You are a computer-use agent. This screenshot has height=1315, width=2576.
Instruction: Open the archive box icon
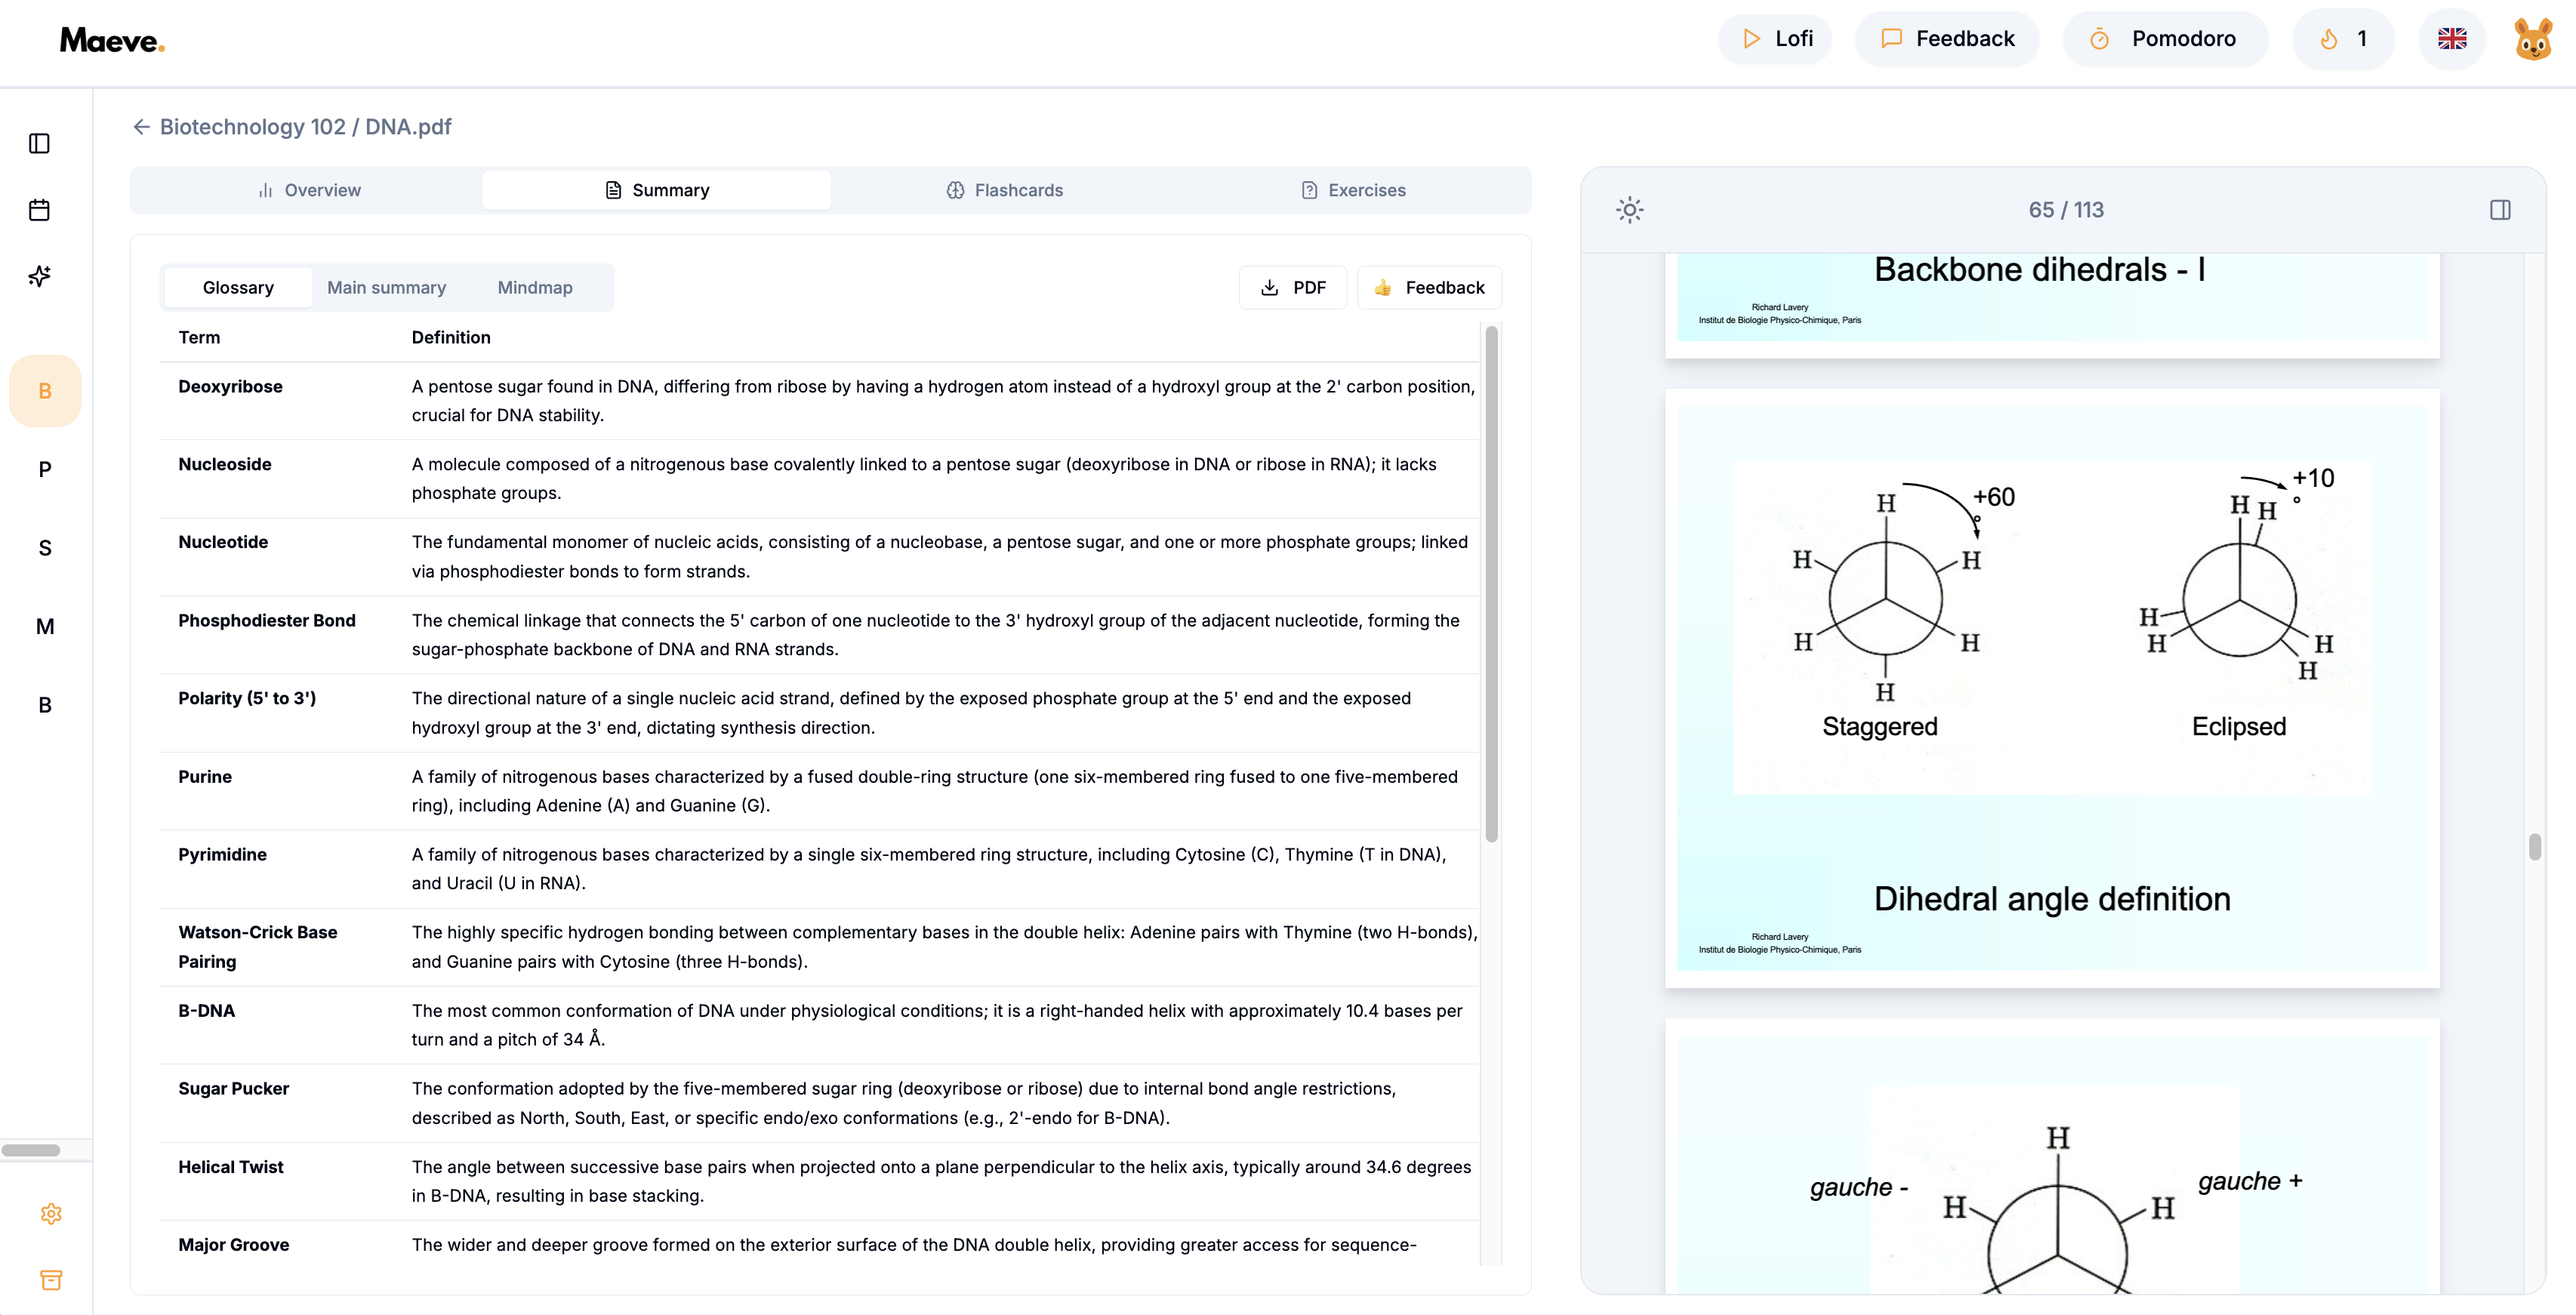point(51,1279)
